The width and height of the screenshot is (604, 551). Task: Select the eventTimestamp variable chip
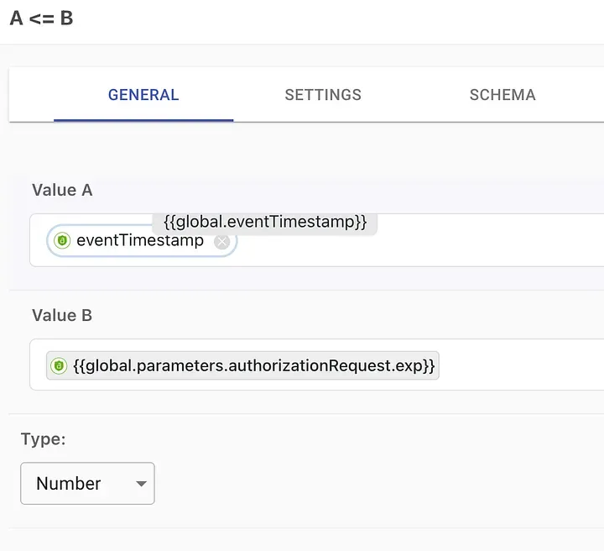point(142,240)
